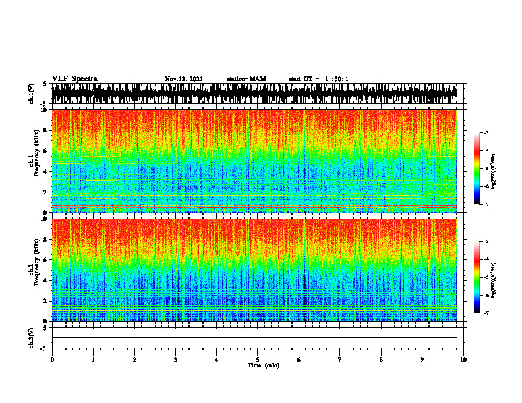Click the "3" tick label on the time axis
The image size is (522, 403).
[x=175, y=360]
